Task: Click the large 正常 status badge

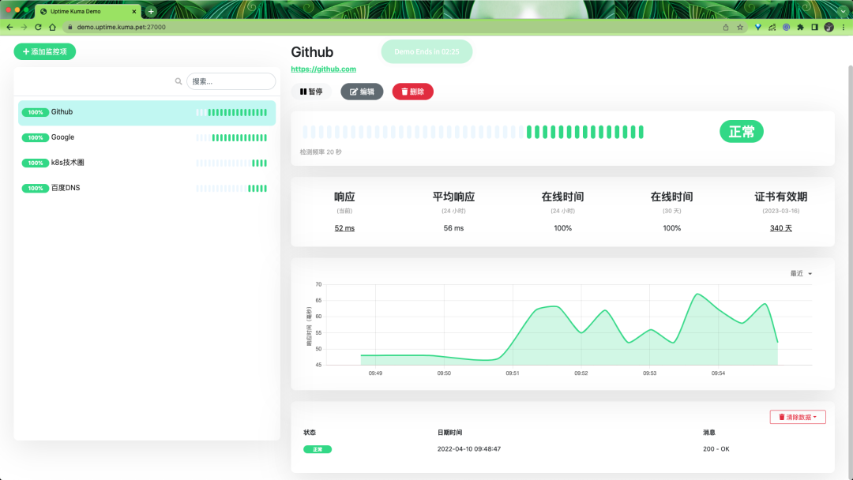Action: (742, 132)
